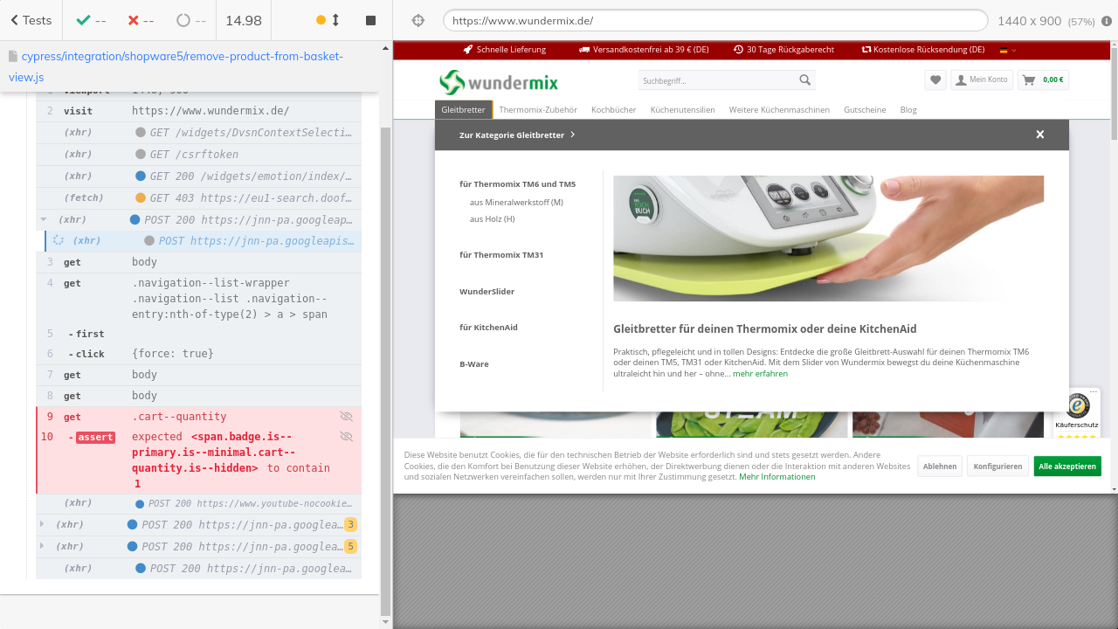The image size is (1118, 629).
Task: Click the hidden-element eye icon on assert row
Action: pos(346,436)
